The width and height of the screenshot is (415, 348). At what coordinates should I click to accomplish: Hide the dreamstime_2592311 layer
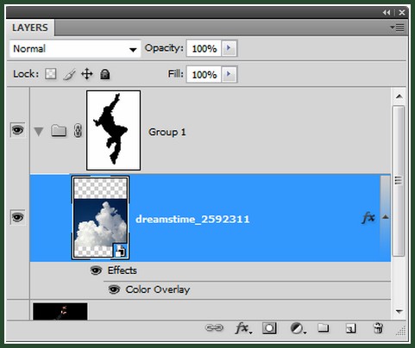[x=17, y=217]
